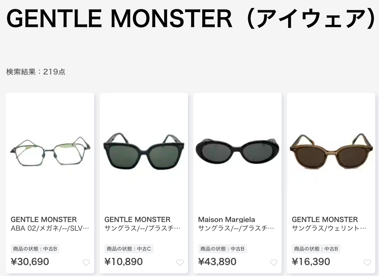Screen dimensions: 379x276
Task: Open black square sunglasses image
Action: point(144,151)
